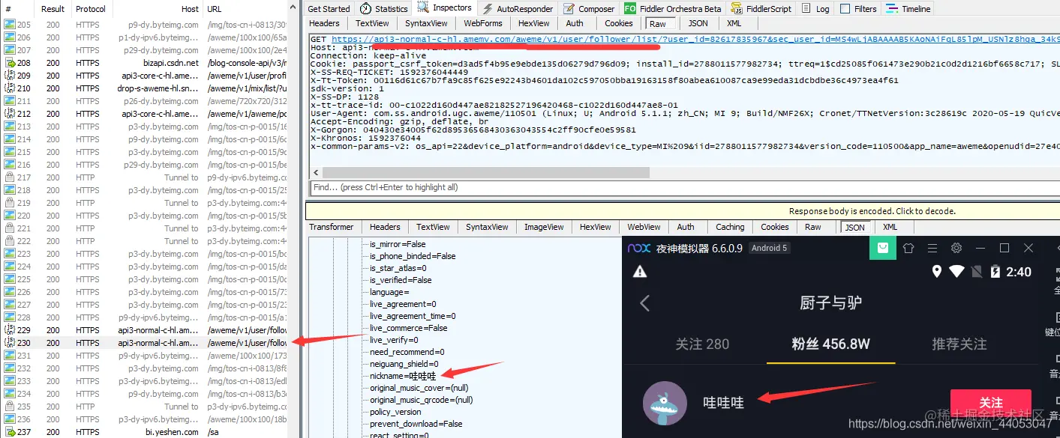Click the 'Response body is encoded' decode bar

tap(683, 211)
